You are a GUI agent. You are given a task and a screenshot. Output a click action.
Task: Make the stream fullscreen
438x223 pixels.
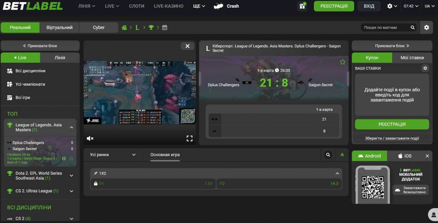[x=189, y=139]
